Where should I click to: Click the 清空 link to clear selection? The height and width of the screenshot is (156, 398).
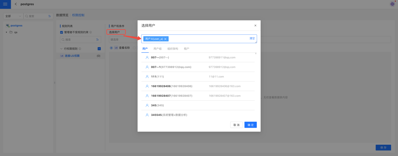[x=252, y=38]
